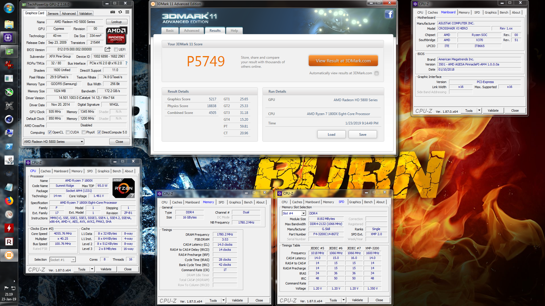The width and height of the screenshot is (545, 306).
Task: Click Validate in CPU-Z Mainboard window
Action: tap(493, 110)
